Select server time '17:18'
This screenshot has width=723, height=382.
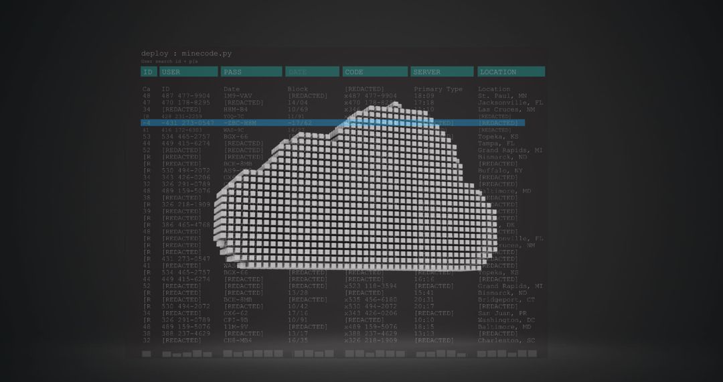tap(424, 103)
